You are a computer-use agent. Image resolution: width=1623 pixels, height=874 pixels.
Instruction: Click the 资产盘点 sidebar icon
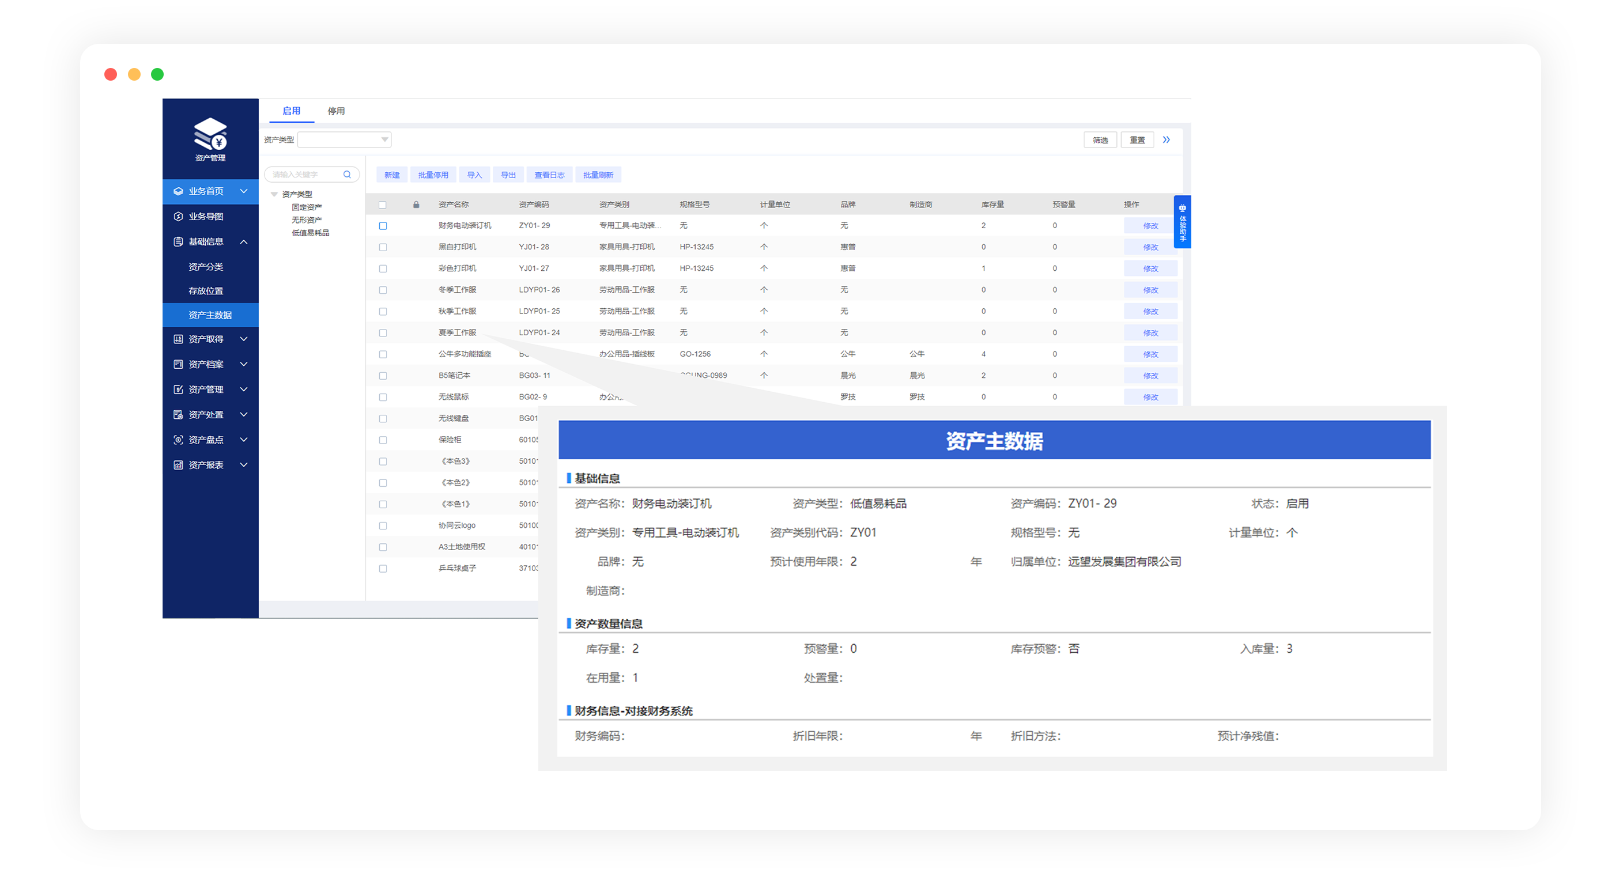pos(178,440)
